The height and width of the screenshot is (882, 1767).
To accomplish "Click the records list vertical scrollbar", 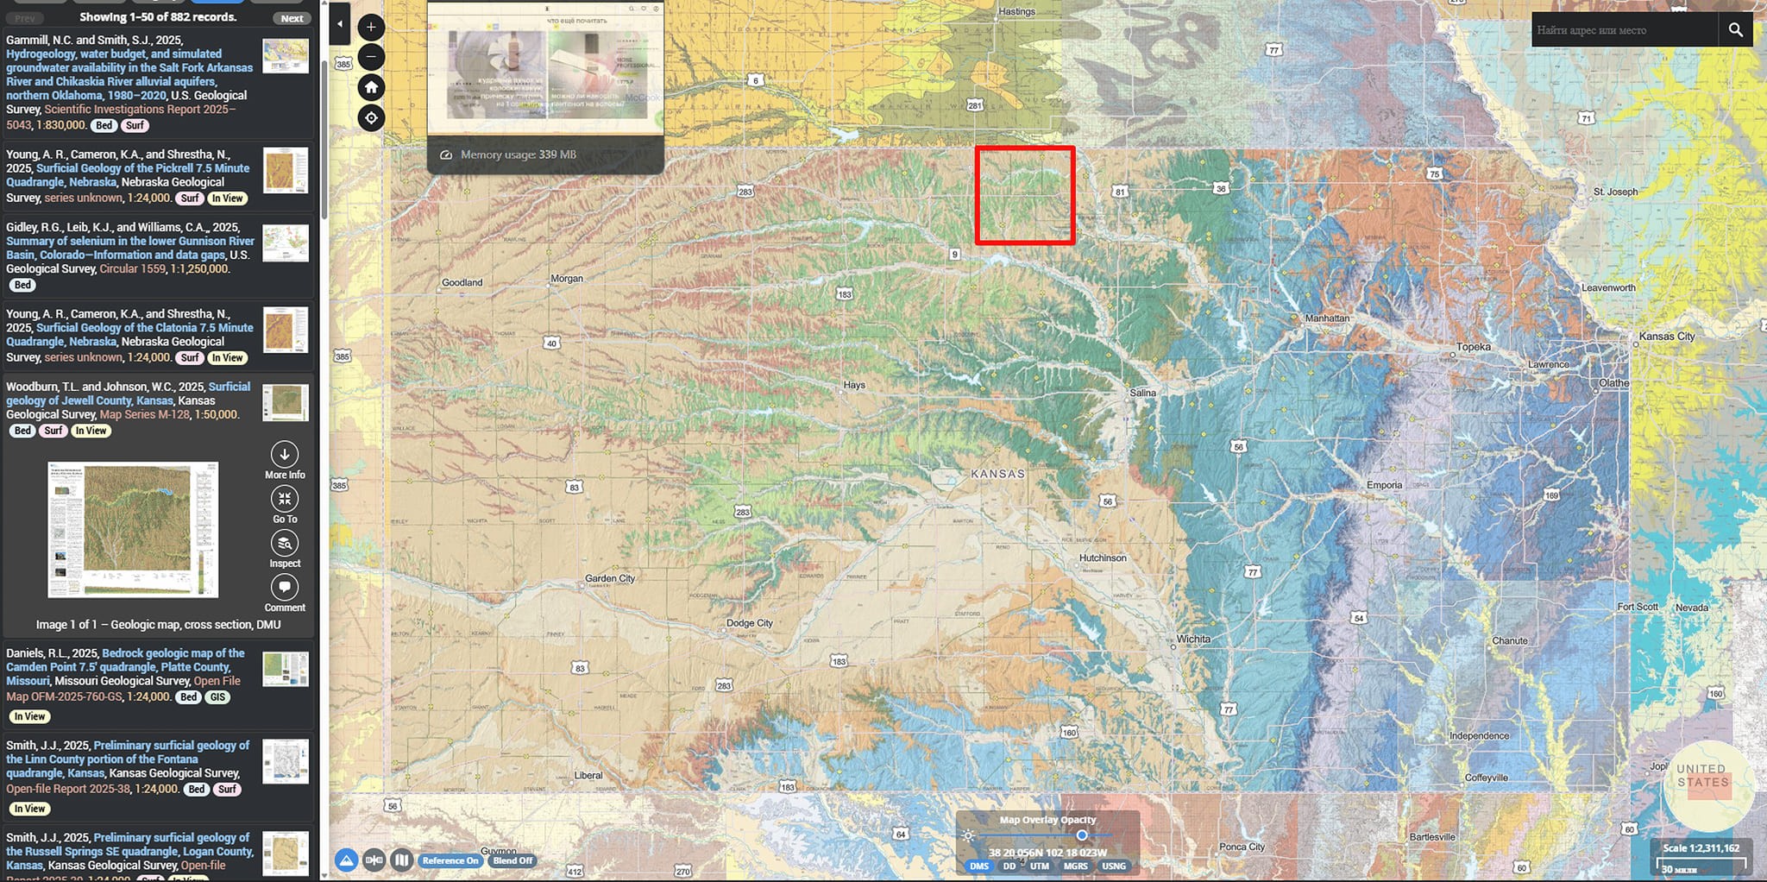I will [324, 138].
